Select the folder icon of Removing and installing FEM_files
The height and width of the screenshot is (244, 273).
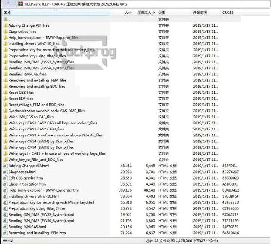pyautogui.click(x=5, y=80)
